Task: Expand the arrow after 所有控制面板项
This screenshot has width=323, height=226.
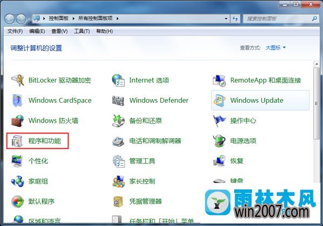Action: pyautogui.click(x=117, y=18)
